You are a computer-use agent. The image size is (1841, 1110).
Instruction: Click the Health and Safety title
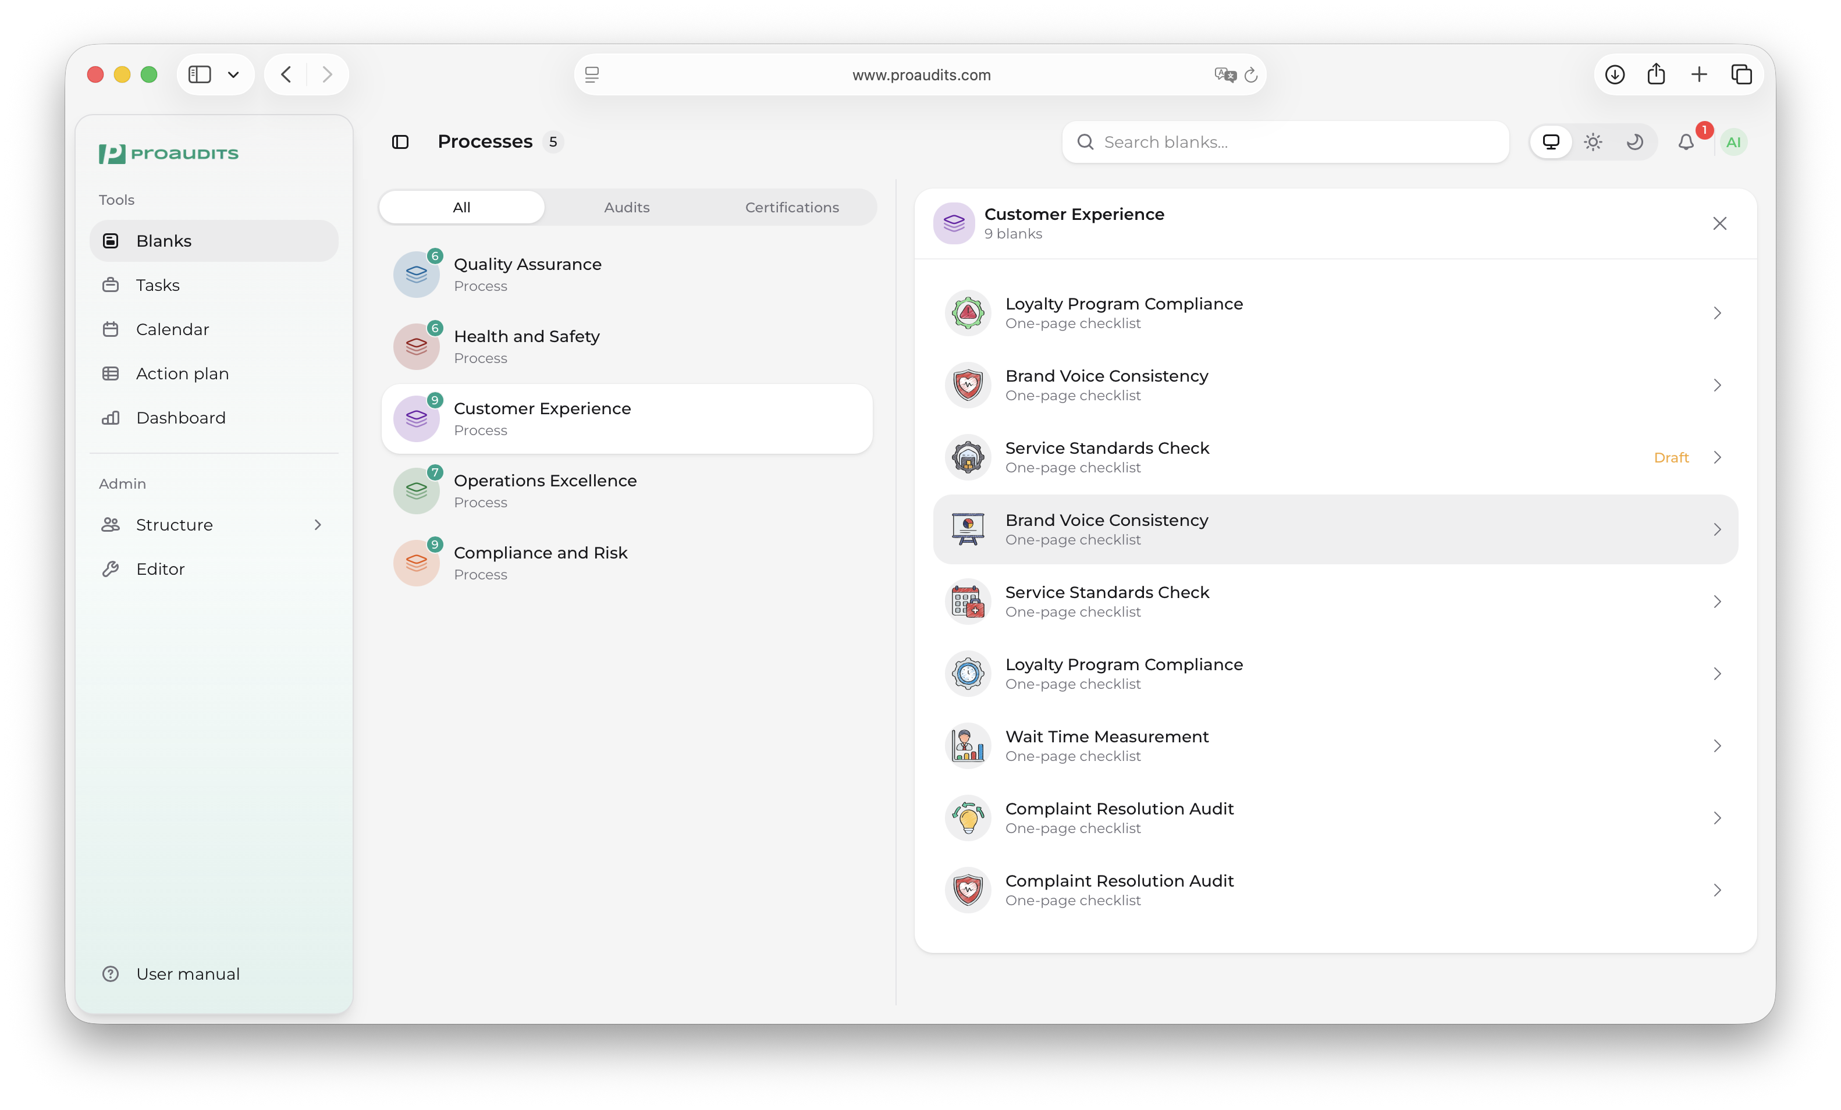click(527, 336)
